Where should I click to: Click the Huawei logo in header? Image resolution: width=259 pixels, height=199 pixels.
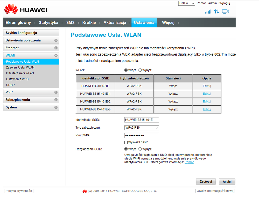click(x=25, y=10)
